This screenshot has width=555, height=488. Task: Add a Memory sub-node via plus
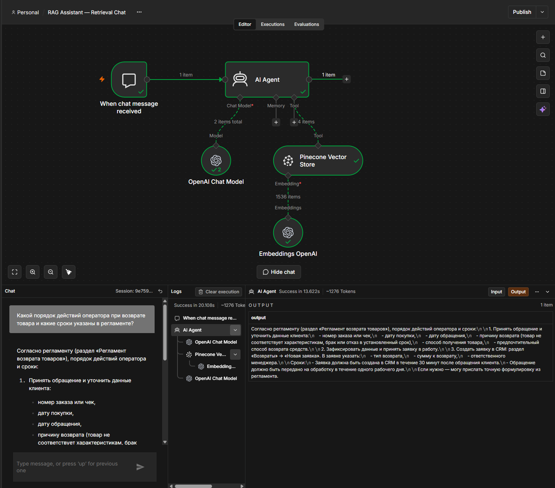point(276,122)
